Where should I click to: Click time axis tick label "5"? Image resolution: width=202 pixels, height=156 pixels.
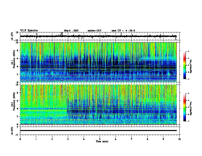[100, 139]
